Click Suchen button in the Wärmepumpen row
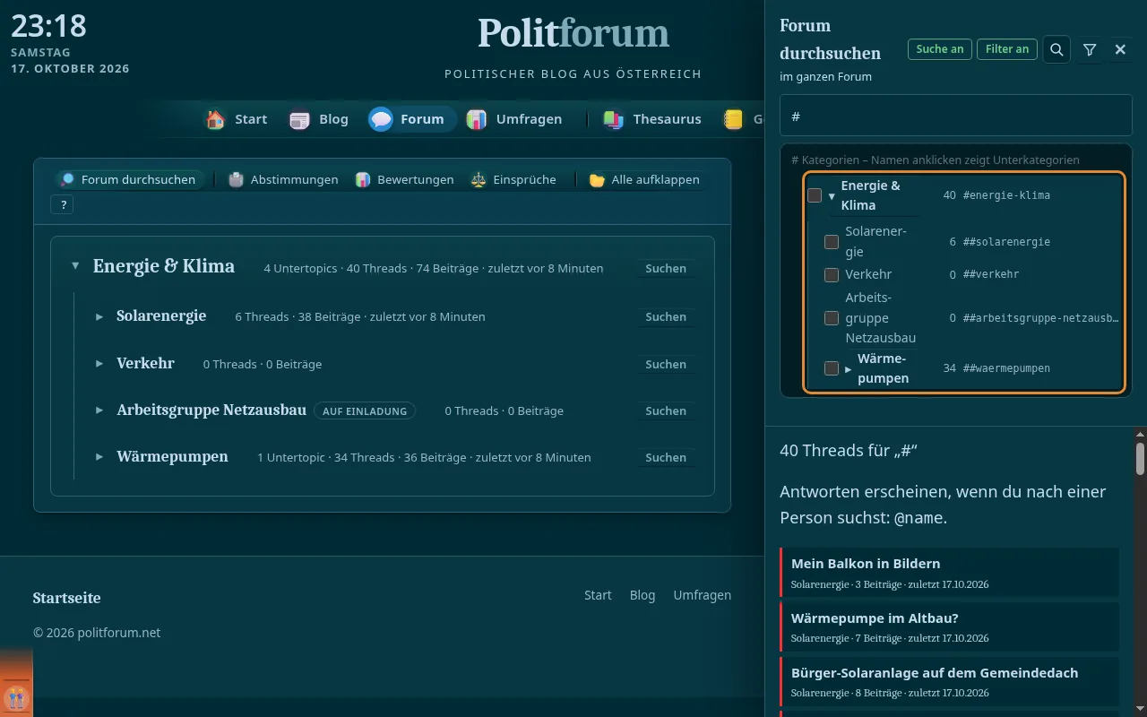The height and width of the screenshot is (717, 1147). (x=666, y=457)
